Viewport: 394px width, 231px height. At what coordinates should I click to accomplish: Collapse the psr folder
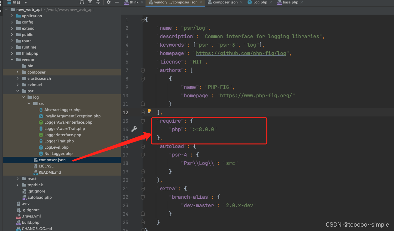click(x=18, y=91)
